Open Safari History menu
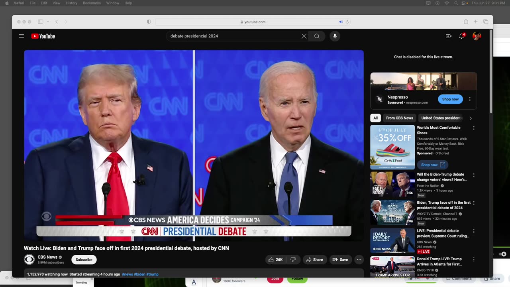510x287 pixels. [x=72, y=3]
